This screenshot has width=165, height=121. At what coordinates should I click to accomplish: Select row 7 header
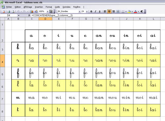coord(2,98)
